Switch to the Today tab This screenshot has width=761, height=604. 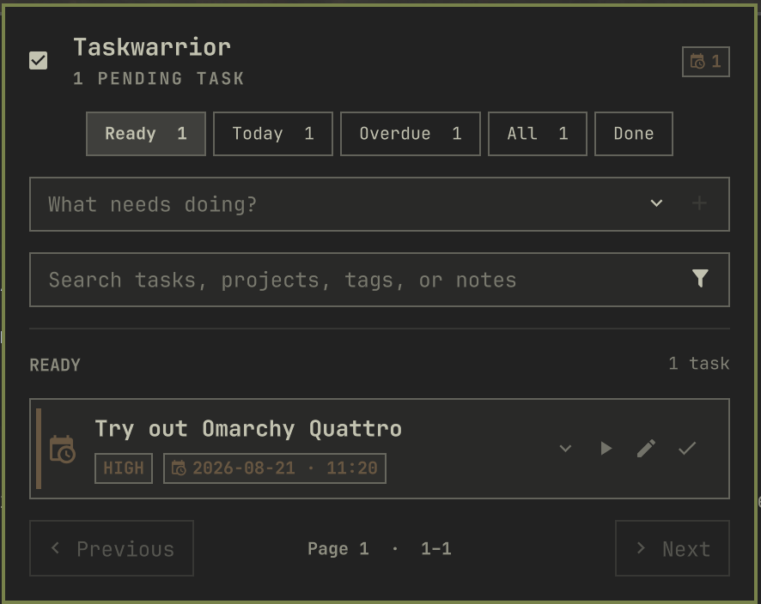(x=273, y=134)
